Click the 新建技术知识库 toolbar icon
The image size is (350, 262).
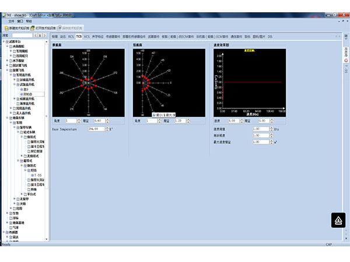click(x=6, y=27)
